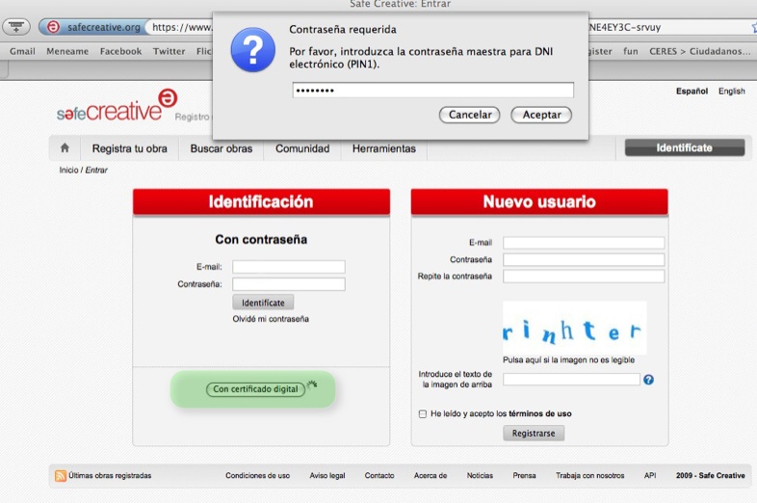
Task: Click the RSS icon for latest works
Action: tap(61, 475)
